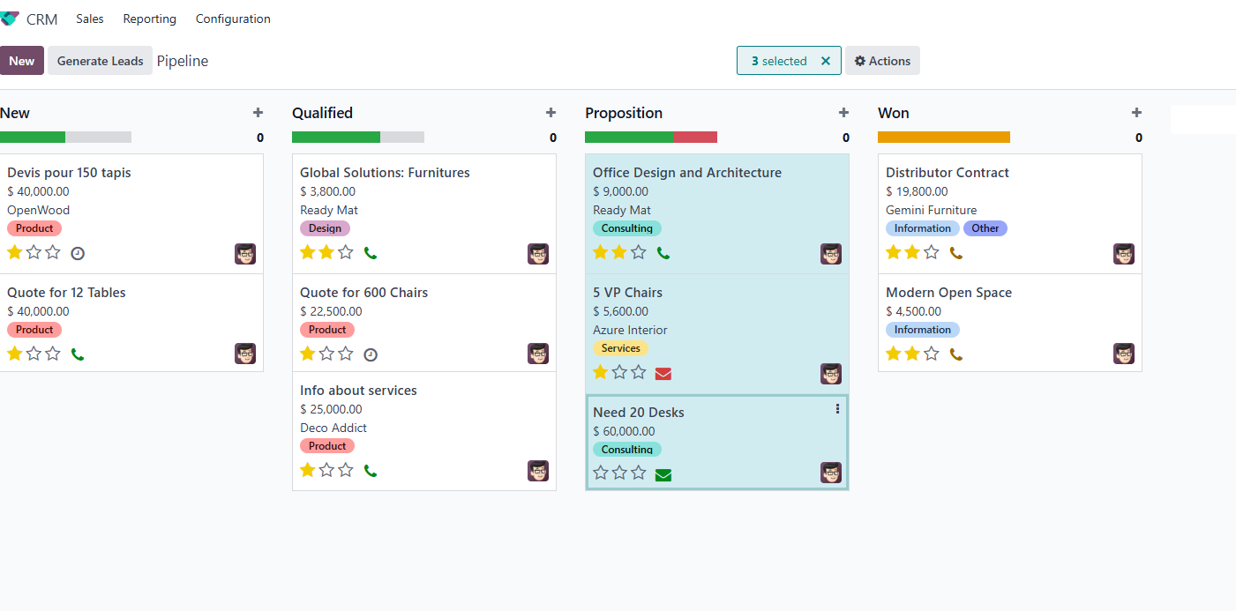Open phone activity on Modern Open Space
Screen dimensions: 1236x611
click(956, 354)
